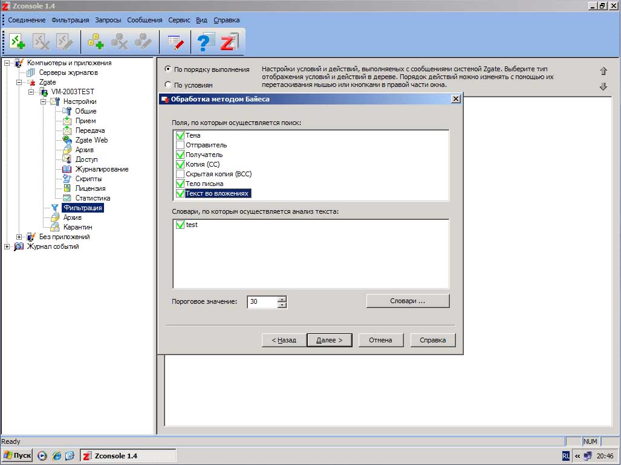The width and height of the screenshot is (621, 465).
Task: Select Серверы журналов tree node
Action: click(x=68, y=72)
